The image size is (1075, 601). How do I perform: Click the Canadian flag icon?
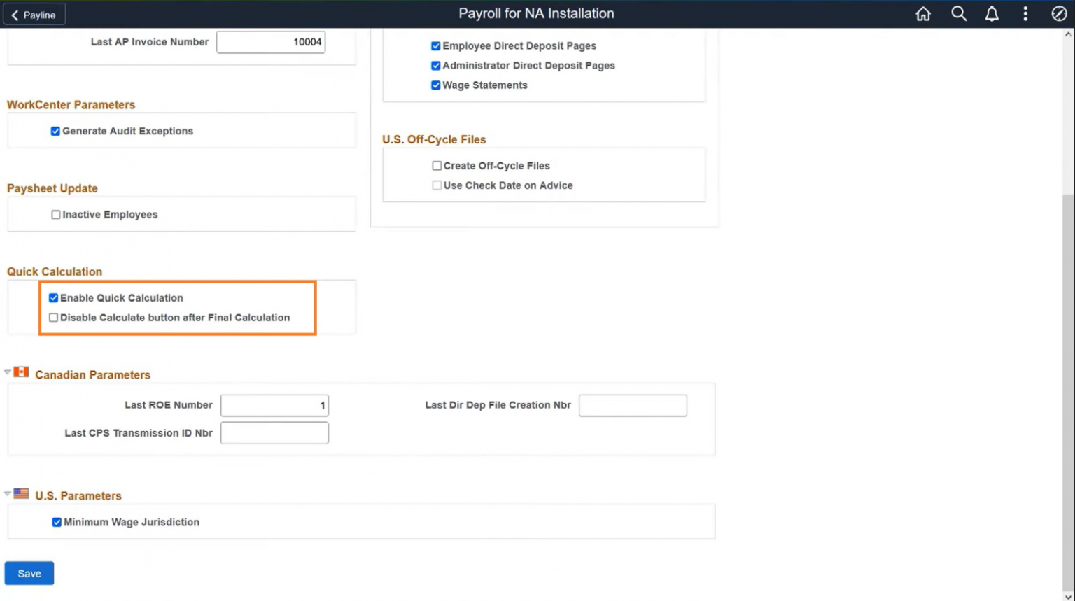click(20, 372)
